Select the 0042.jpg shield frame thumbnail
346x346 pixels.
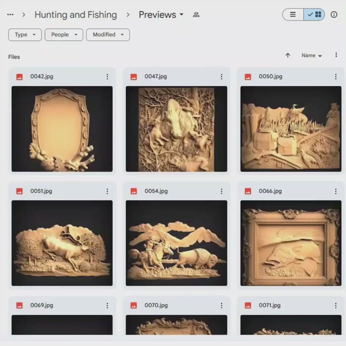pos(62,129)
